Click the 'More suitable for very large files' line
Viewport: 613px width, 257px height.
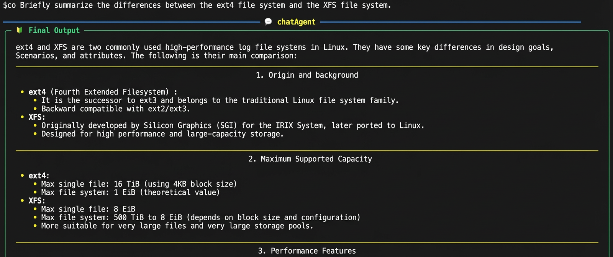click(177, 226)
